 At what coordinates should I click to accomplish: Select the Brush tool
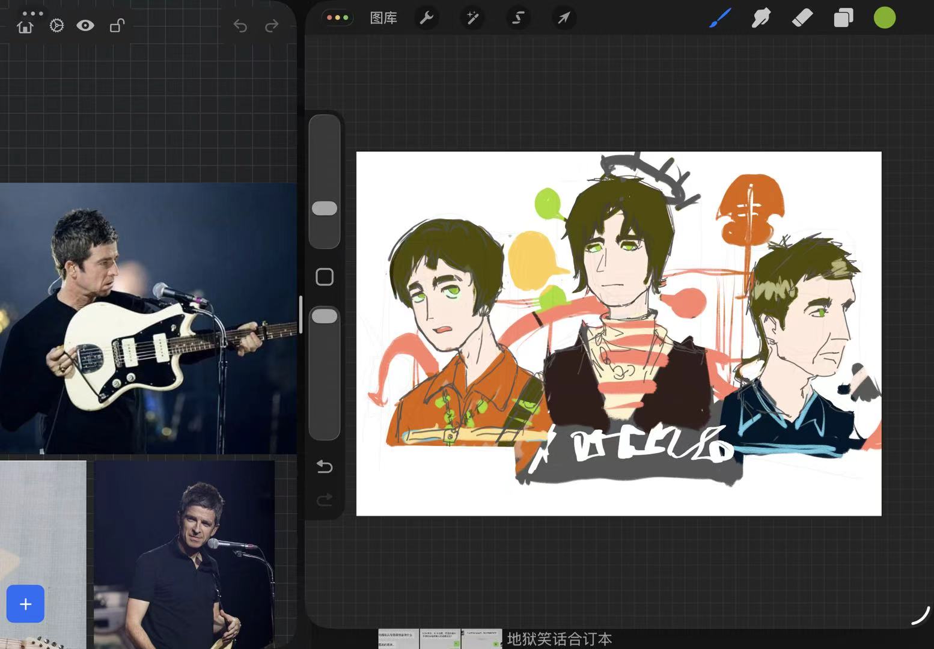click(720, 18)
